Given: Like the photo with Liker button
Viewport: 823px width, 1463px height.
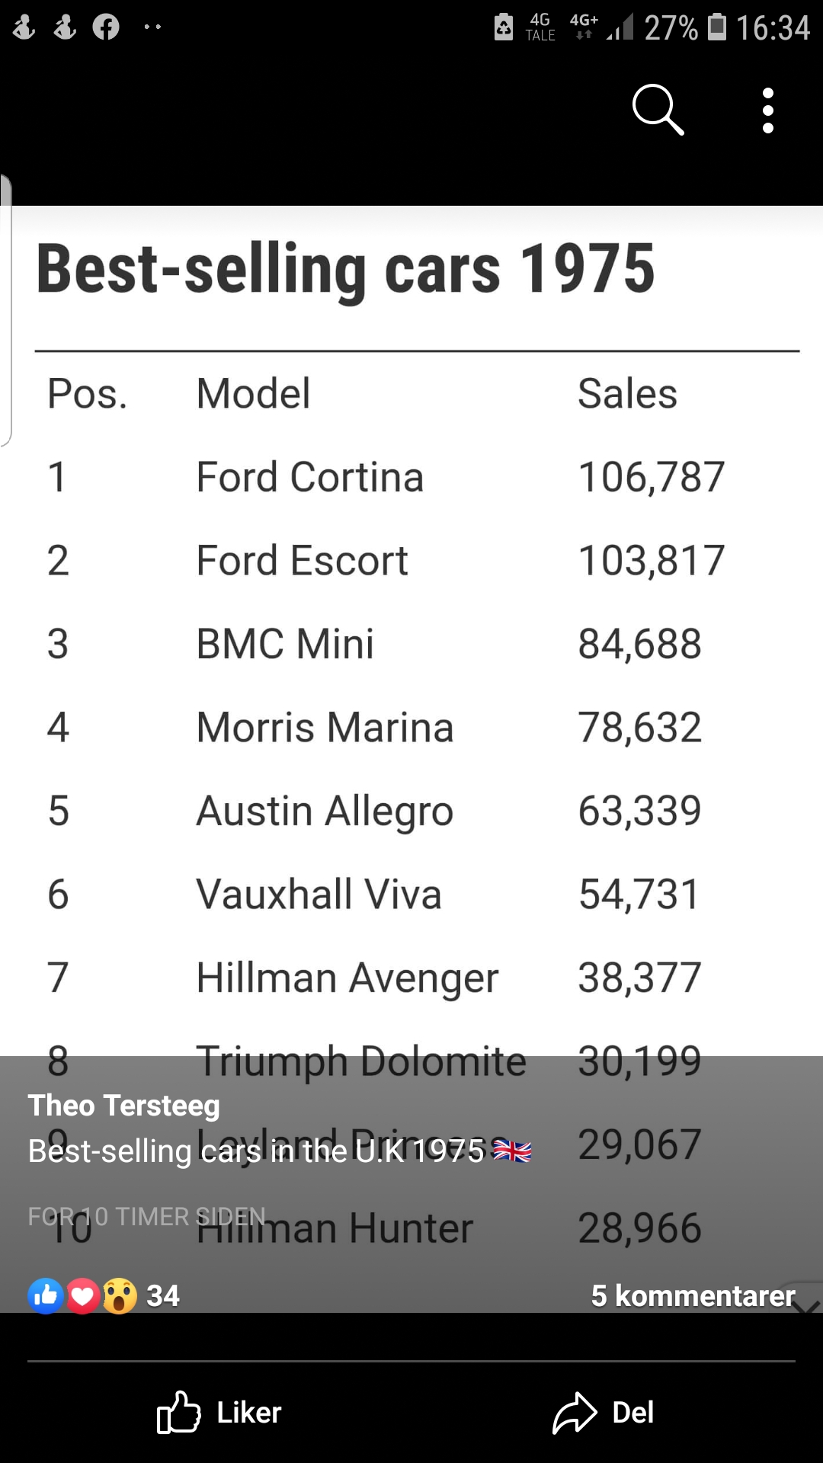Looking at the screenshot, I should (x=219, y=1412).
